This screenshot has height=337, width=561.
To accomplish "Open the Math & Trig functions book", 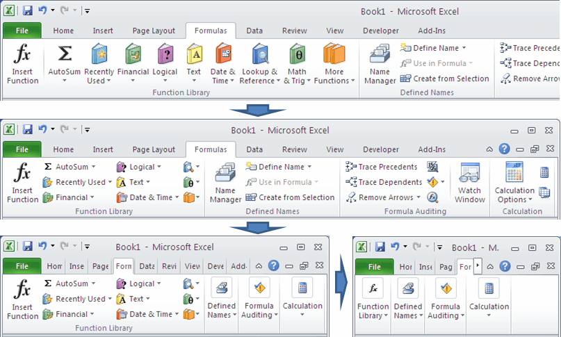I will (x=296, y=54).
